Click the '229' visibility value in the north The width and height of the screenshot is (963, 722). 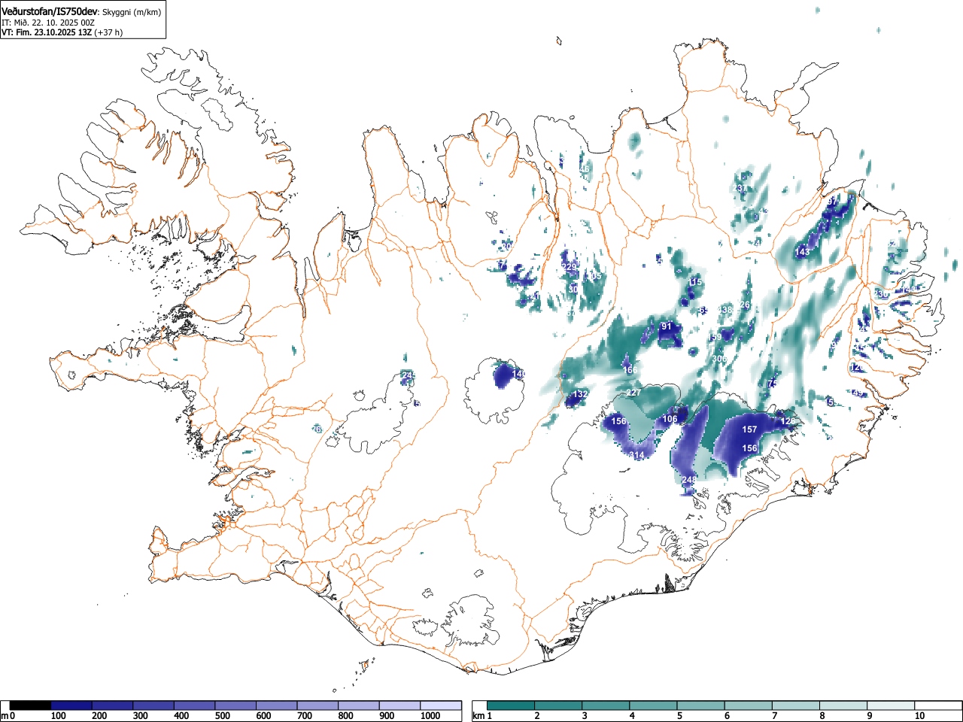click(570, 268)
